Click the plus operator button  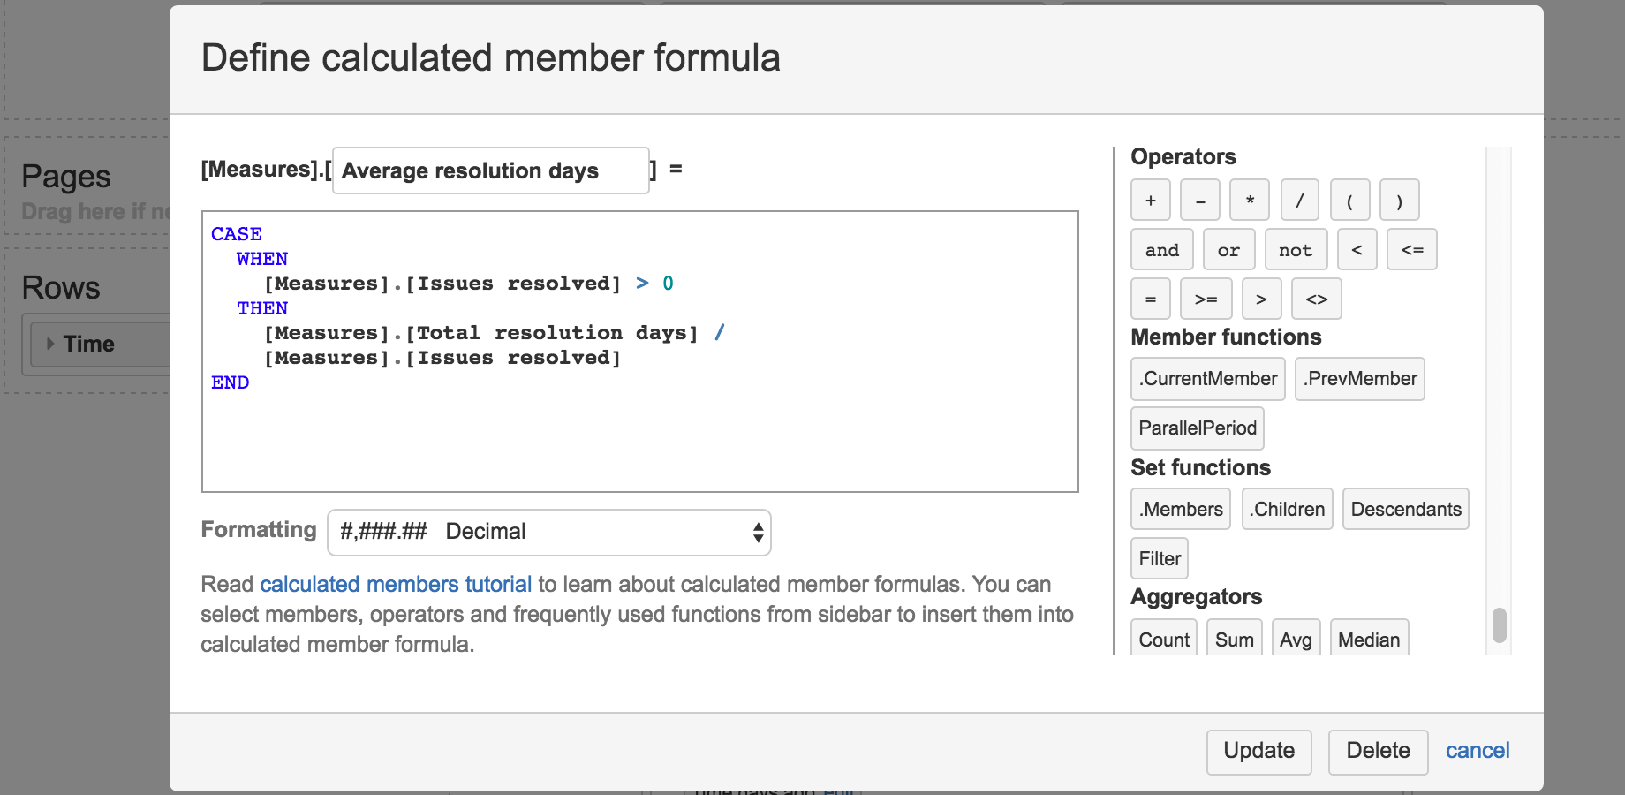1150,201
